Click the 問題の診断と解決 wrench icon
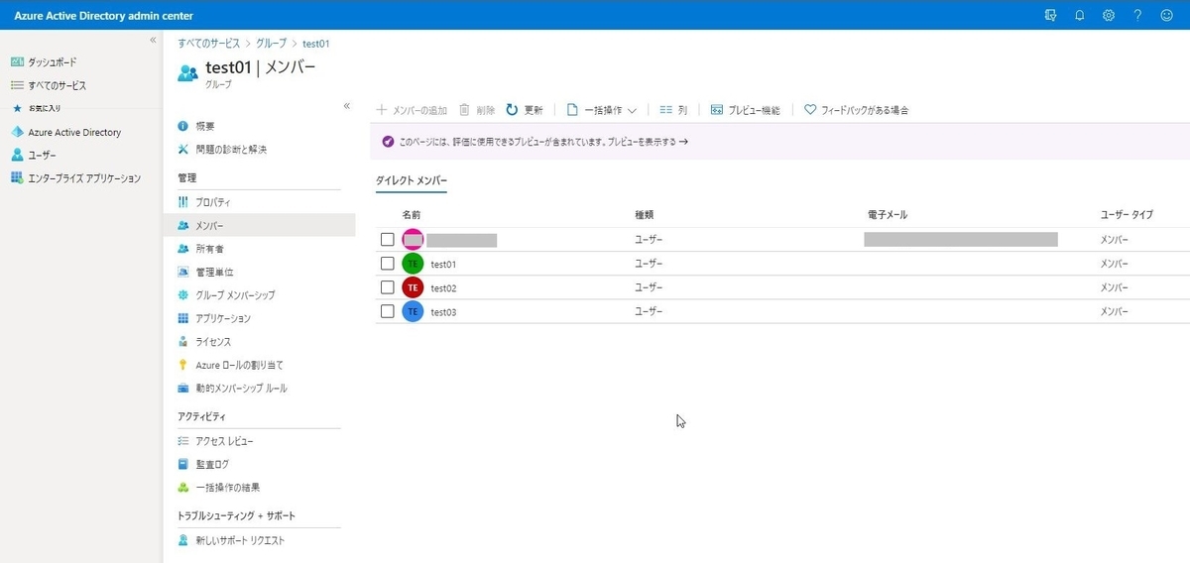This screenshot has width=1190, height=563. pyautogui.click(x=182, y=149)
